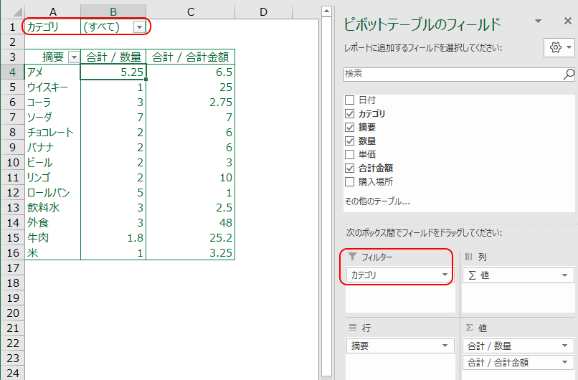Close the PivotTable fields pane
The image size is (578, 380).
tap(568, 22)
